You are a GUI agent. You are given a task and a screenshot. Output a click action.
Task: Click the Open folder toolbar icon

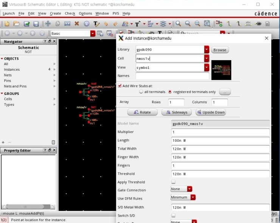pyautogui.click(x=17, y=24)
